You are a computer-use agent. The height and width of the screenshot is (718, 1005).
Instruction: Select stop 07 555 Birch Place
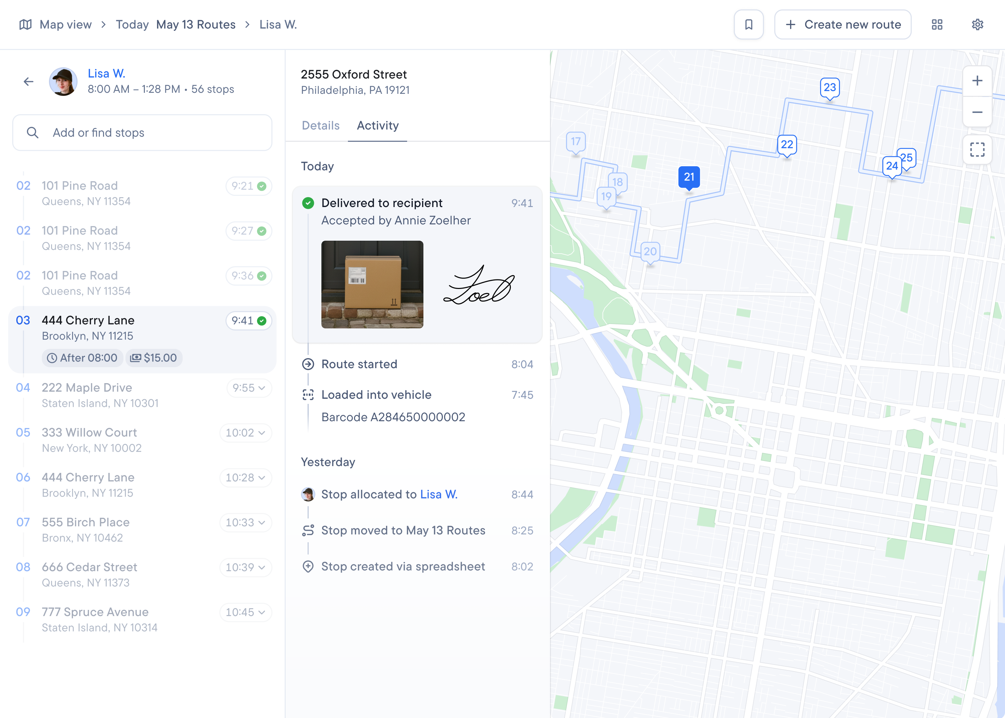(x=143, y=530)
